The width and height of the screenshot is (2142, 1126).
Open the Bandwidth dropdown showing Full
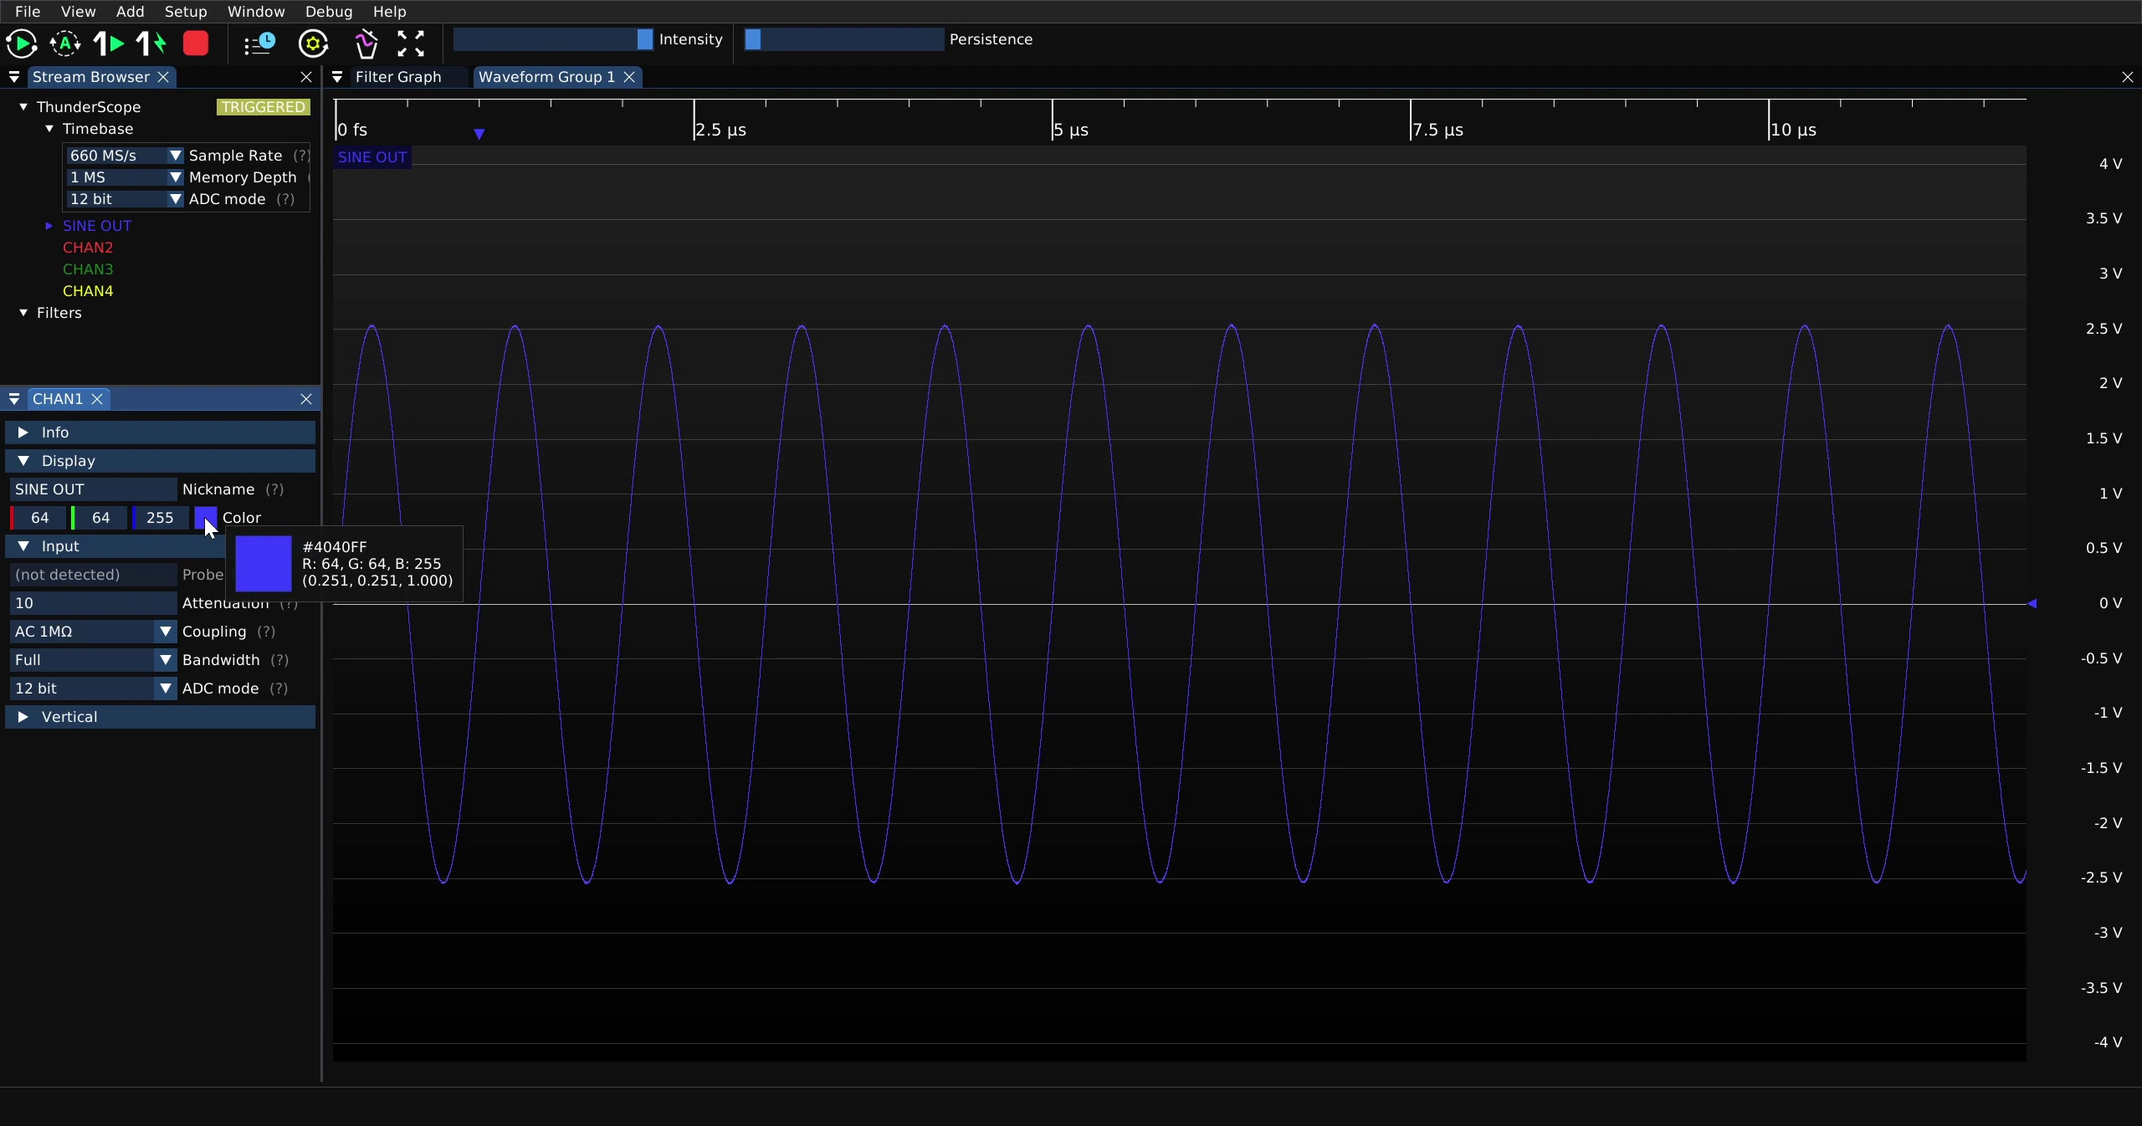93,660
